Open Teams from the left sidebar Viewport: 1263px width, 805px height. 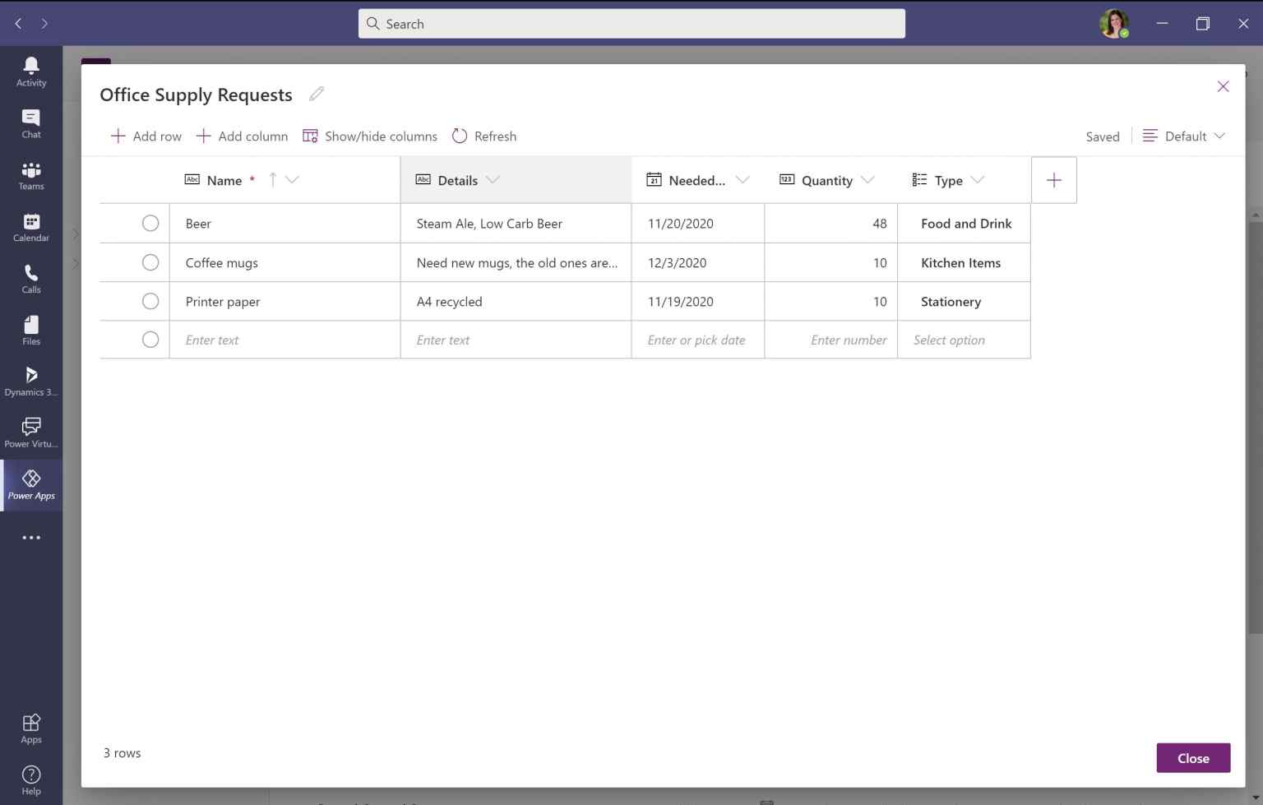30,173
